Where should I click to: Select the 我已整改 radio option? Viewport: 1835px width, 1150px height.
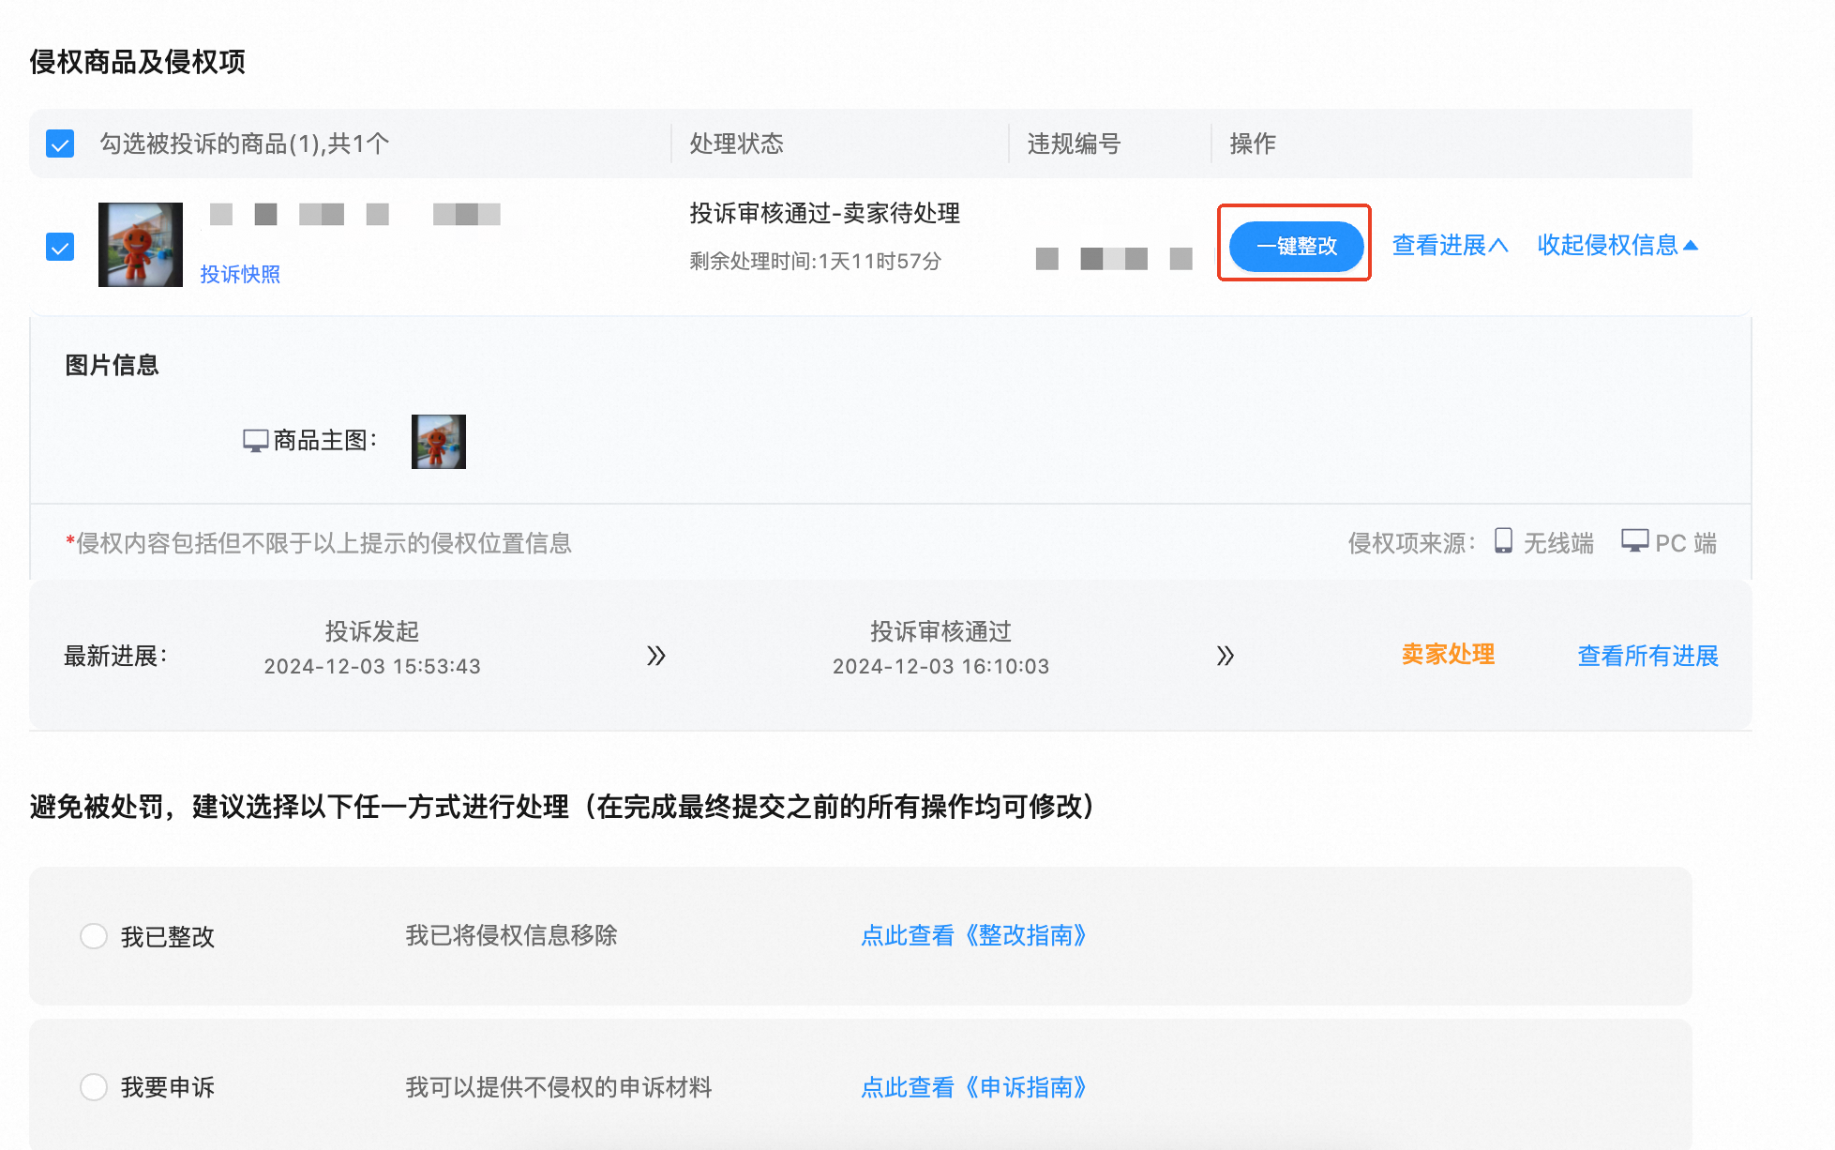pos(94,936)
